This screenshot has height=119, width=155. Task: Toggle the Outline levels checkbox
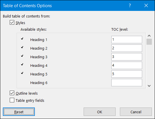(x=12, y=93)
